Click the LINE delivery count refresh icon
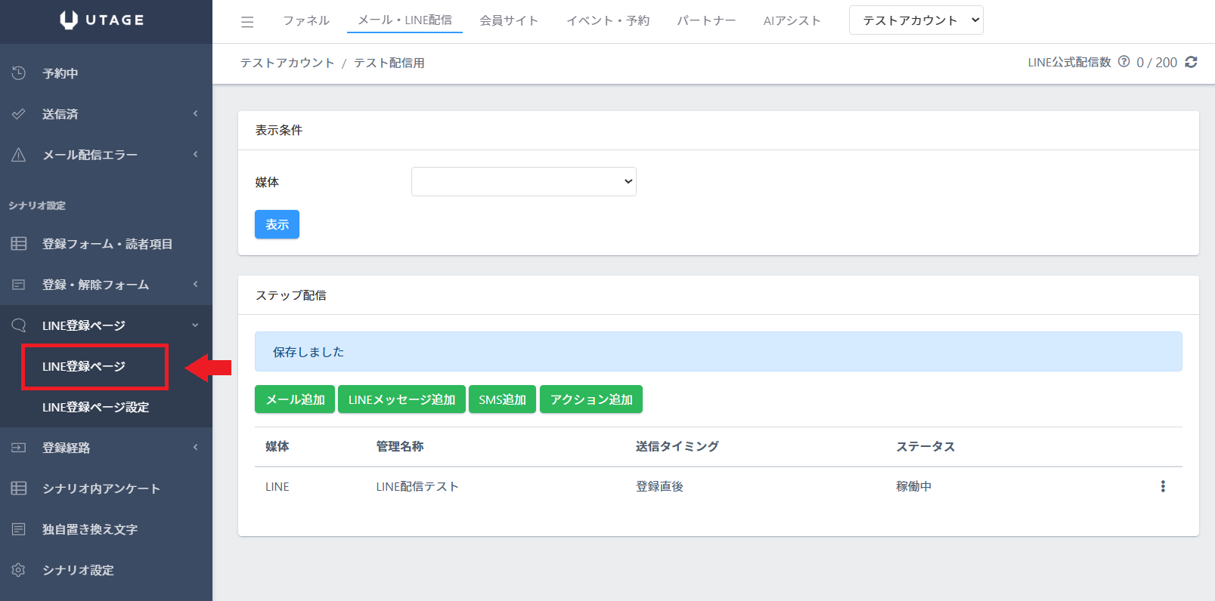This screenshot has width=1215, height=601. 1191,63
